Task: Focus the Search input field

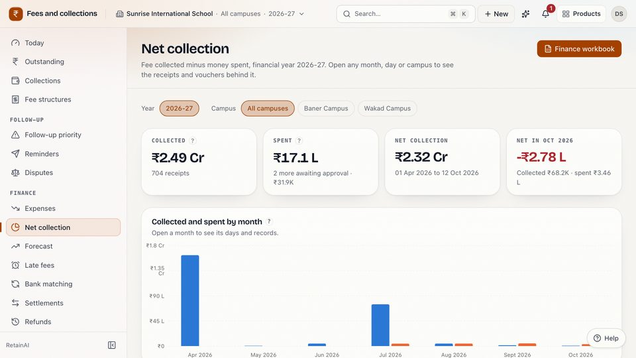Action: [405, 14]
